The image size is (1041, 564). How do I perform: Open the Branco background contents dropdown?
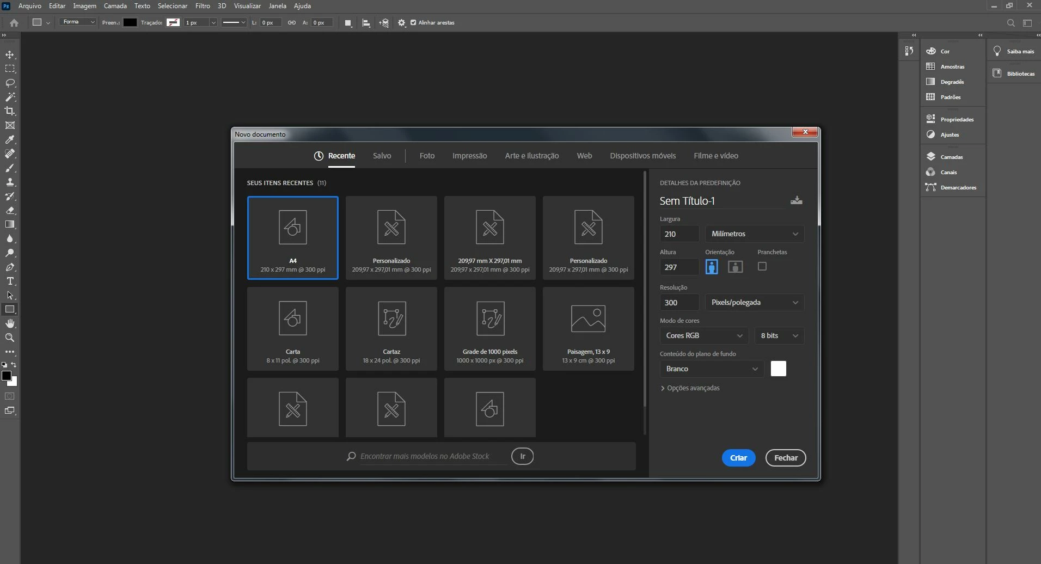(712, 369)
